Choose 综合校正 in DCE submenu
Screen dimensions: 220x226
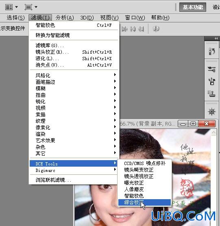point(145,202)
